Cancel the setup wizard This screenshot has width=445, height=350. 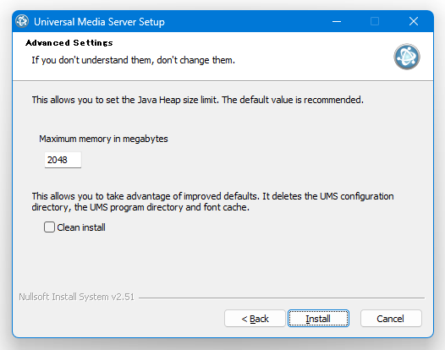tap(391, 319)
